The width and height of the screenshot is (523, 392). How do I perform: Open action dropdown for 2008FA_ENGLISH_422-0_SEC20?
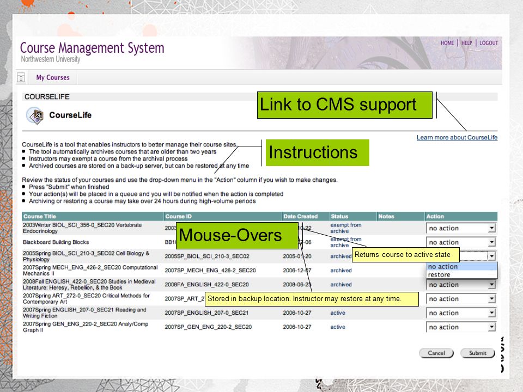461,285
